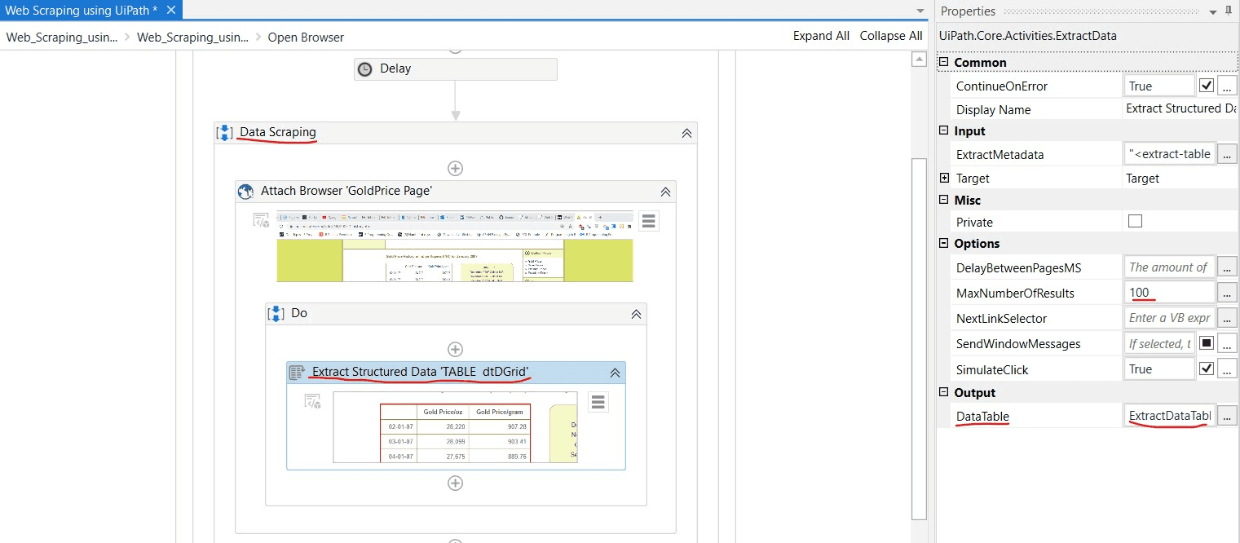The height and width of the screenshot is (543, 1240).
Task: Click Expand All
Action: click(821, 36)
